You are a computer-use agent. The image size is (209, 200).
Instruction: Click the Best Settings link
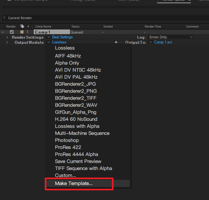62,37
